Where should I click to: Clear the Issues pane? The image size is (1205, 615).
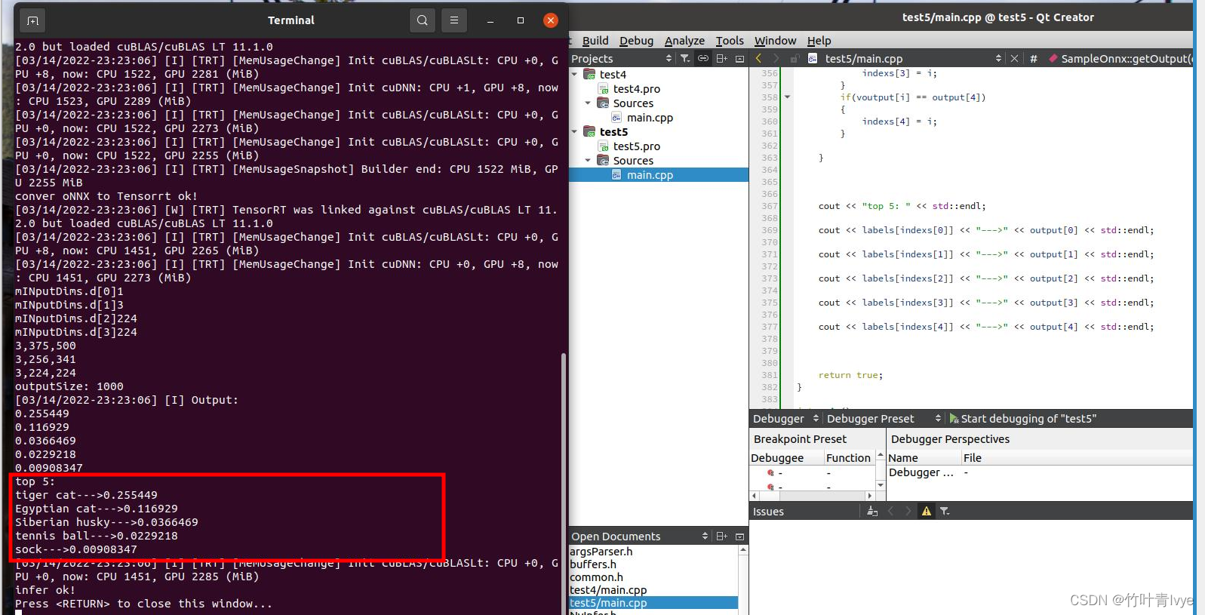(x=872, y=511)
